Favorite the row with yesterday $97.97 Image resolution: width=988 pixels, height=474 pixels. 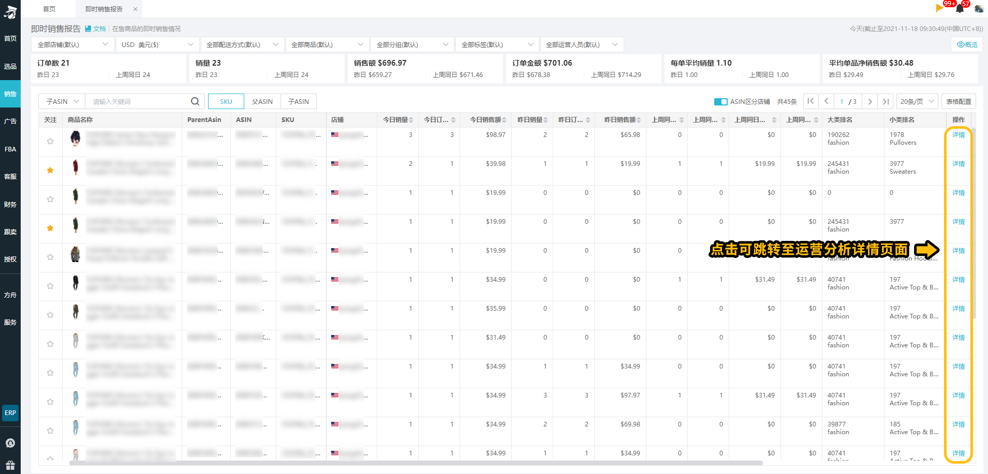tap(50, 402)
